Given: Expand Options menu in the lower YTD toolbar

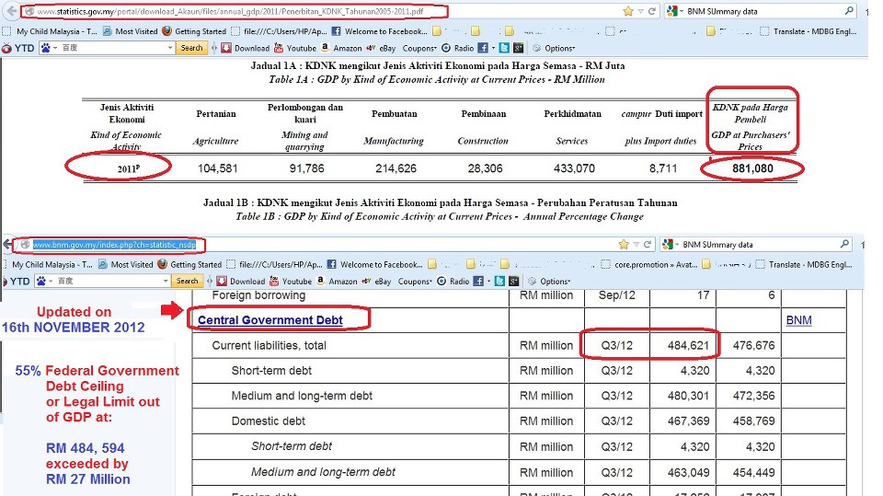Looking at the screenshot, I should tap(550, 282).
